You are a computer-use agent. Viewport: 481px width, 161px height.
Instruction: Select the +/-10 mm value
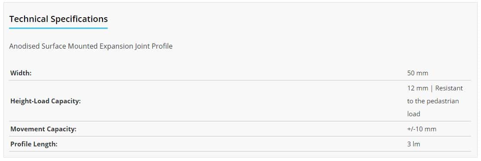point(422,129)
